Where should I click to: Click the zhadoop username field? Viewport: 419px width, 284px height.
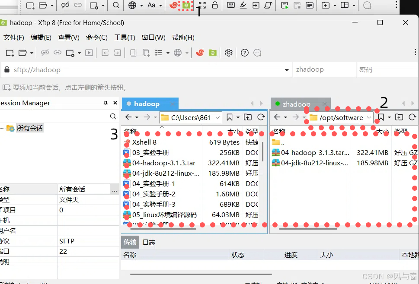coord(324,70)
